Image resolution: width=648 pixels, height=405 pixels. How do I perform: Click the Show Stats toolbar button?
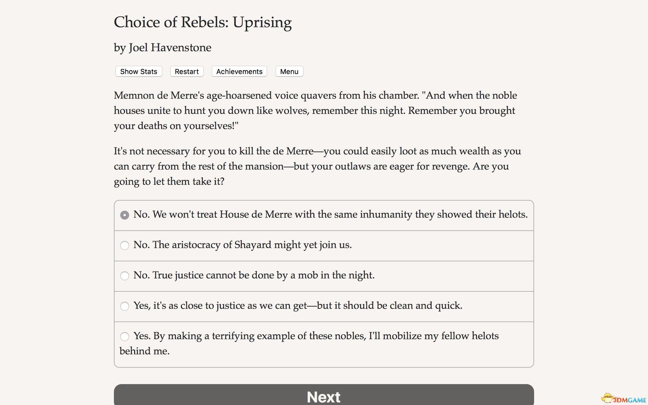pyautogui.click(x=138, y=71)
